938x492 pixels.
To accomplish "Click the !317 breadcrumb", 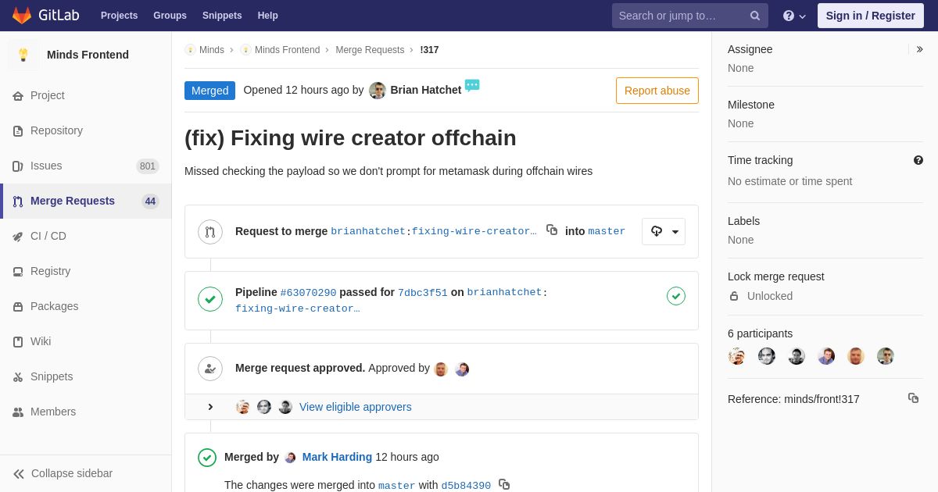I will coord(429,50).
